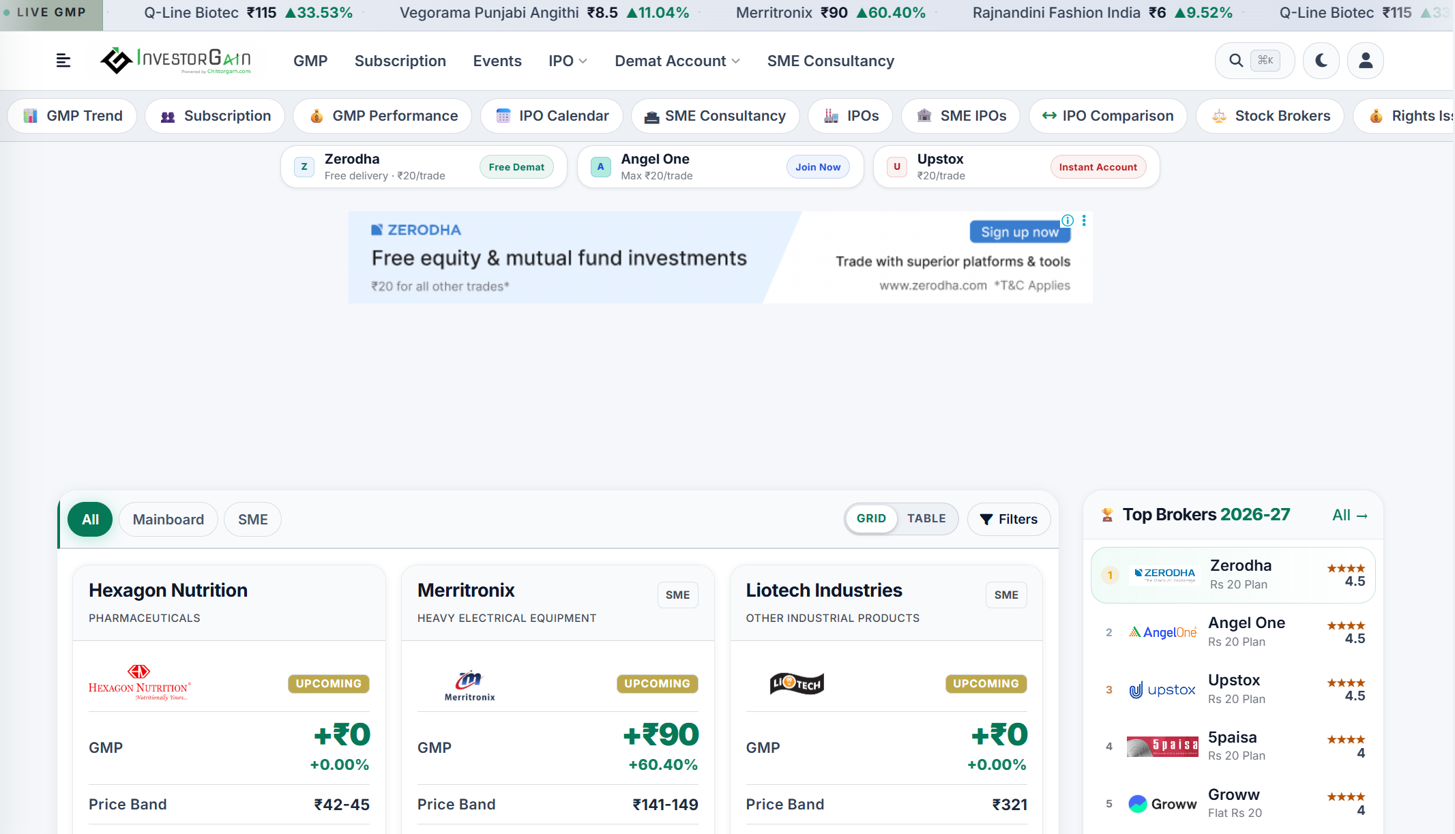The width and height of the screenshot is (1455, 834).
Task: Click the Top Brokers trophy icon
Action: (1107, 515)
